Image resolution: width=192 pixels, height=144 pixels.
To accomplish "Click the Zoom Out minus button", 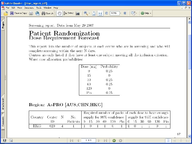I will 106,13.
